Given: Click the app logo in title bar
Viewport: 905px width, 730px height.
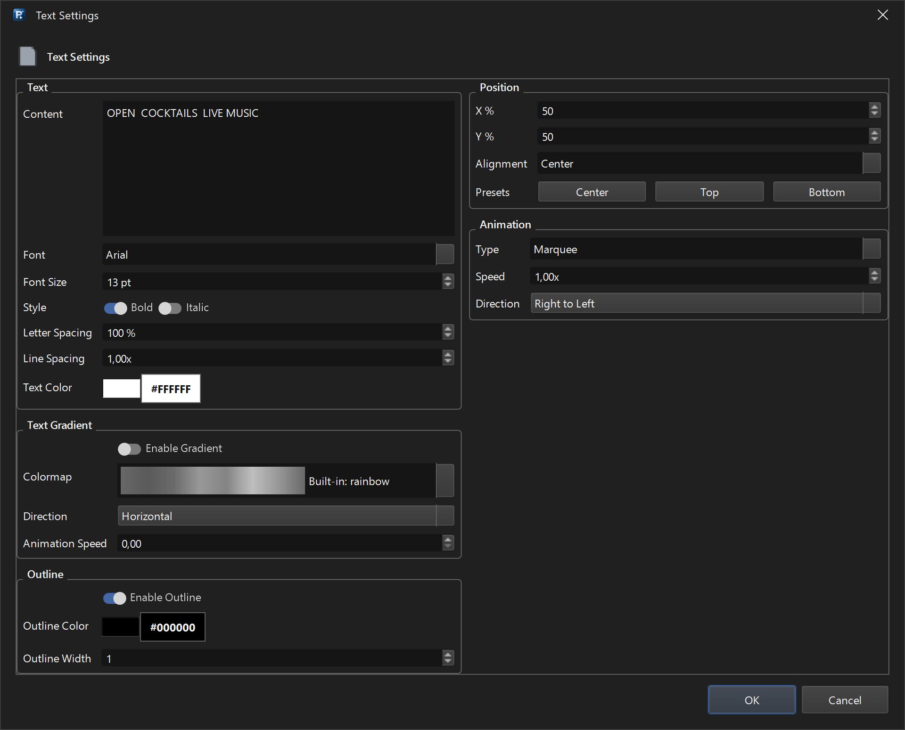Looking at the screenshot, I should 19,15.
